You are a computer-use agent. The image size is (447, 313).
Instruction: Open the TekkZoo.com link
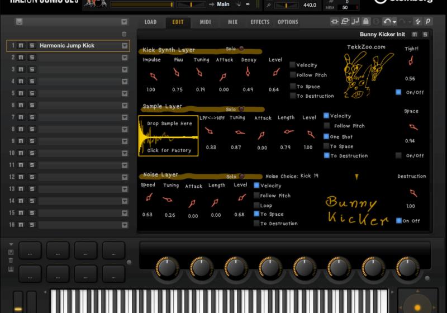click(x=366, y=47)
